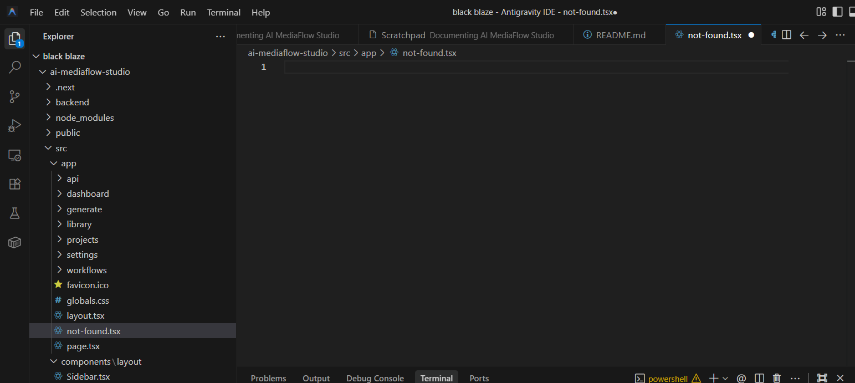Open the Edit menu
The width and height of the screenshot is (855, 383).
tap(62, 12)
